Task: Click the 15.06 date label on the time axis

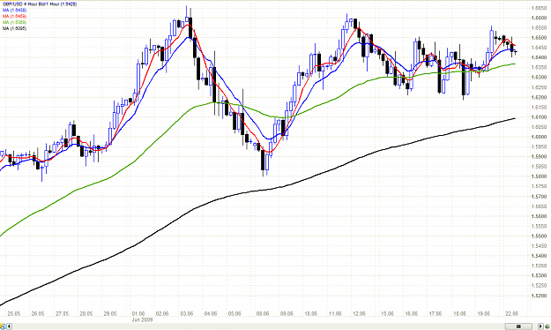Action: coord(387,313)
